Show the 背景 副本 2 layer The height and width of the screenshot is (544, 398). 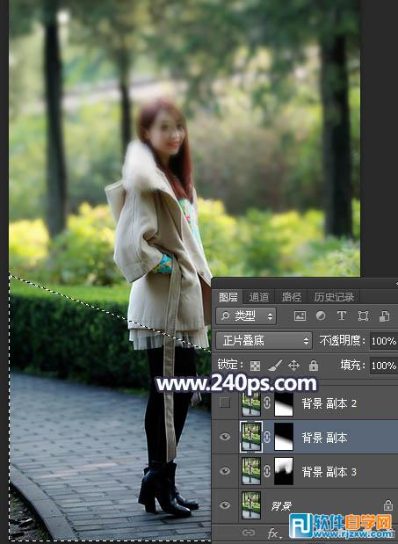pos(225,403)
